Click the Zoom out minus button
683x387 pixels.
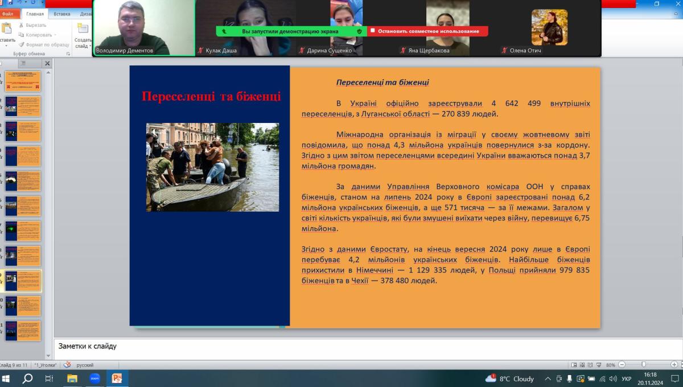622,365
